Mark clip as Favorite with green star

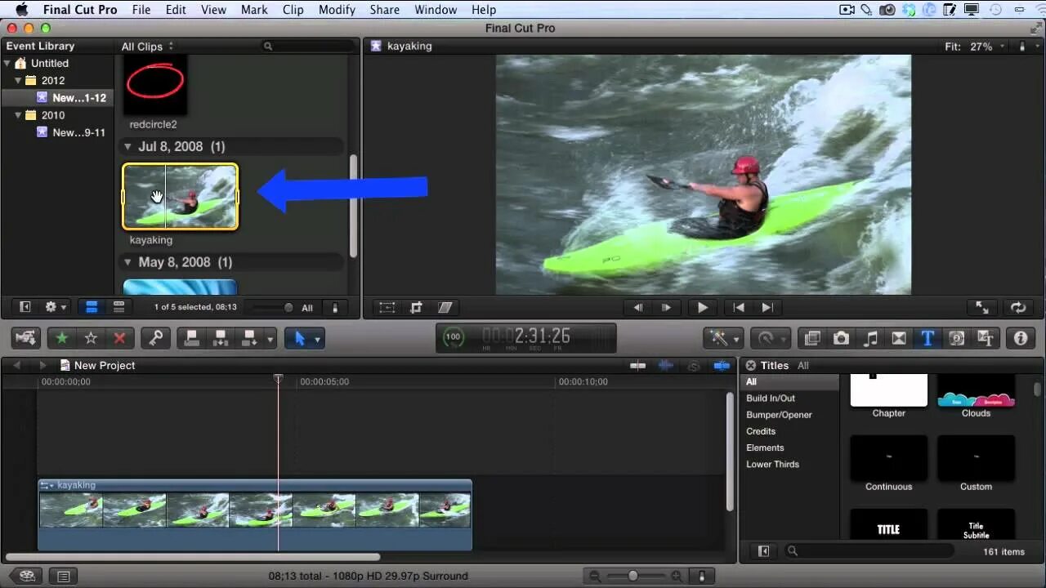[x=61, y=338]
